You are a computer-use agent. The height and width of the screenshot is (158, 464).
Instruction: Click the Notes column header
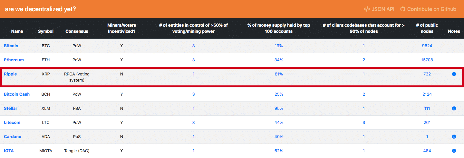[x=454, y=31]
